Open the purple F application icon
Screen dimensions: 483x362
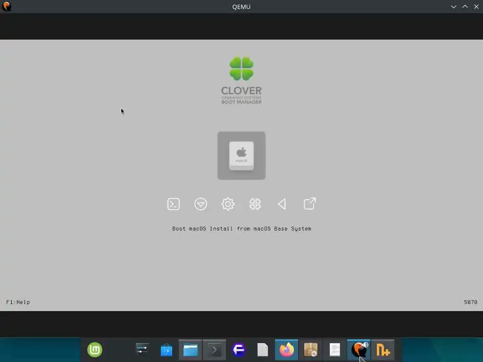[239, 350]
